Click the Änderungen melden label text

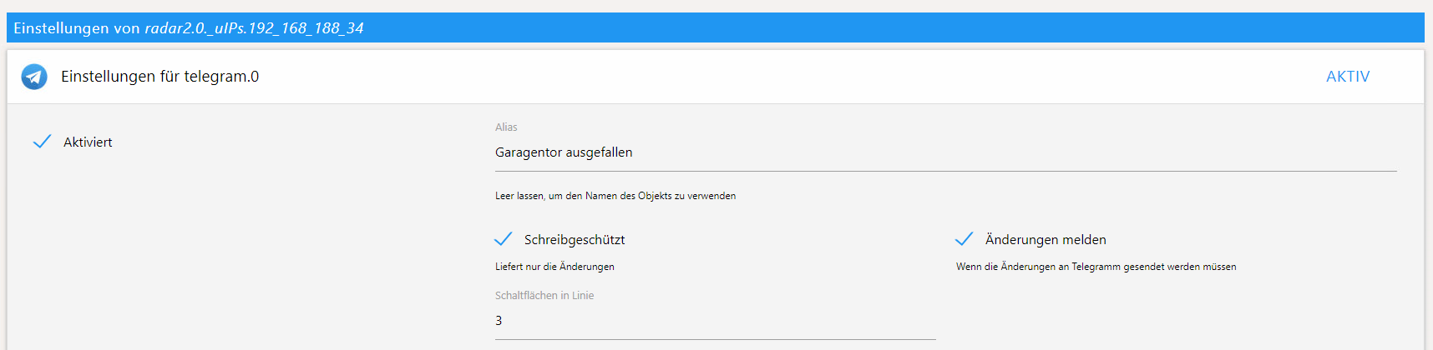pyautogui.click(x=1046, y=240)
